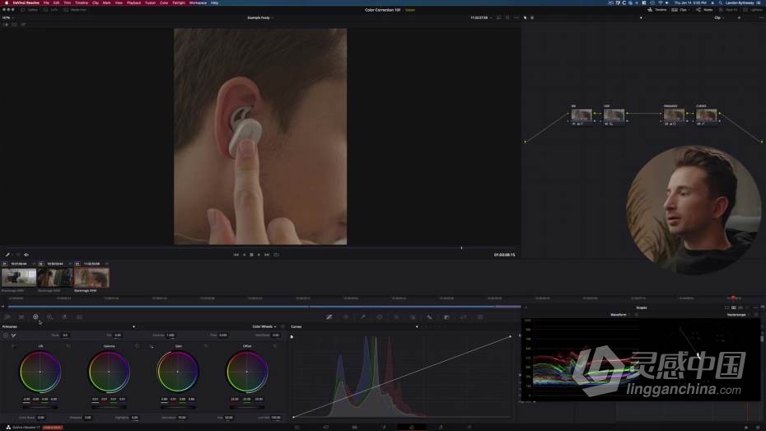Stop playback in the viewer

point(251,255)
